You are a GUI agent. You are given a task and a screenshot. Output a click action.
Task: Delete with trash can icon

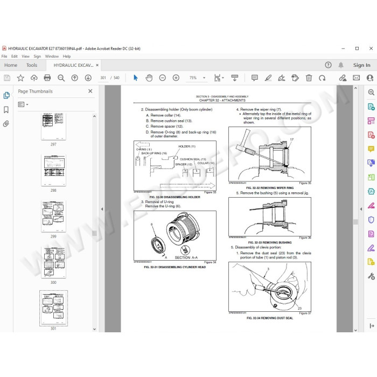tap(309, 78)
